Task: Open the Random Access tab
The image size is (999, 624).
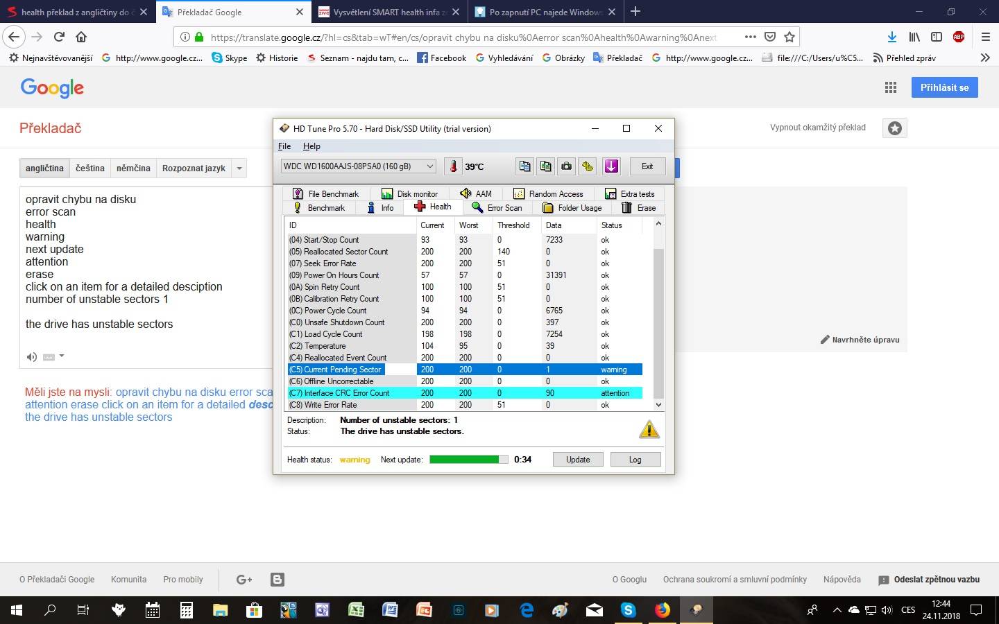Action: pyautogui.click(x=549, y=194)
